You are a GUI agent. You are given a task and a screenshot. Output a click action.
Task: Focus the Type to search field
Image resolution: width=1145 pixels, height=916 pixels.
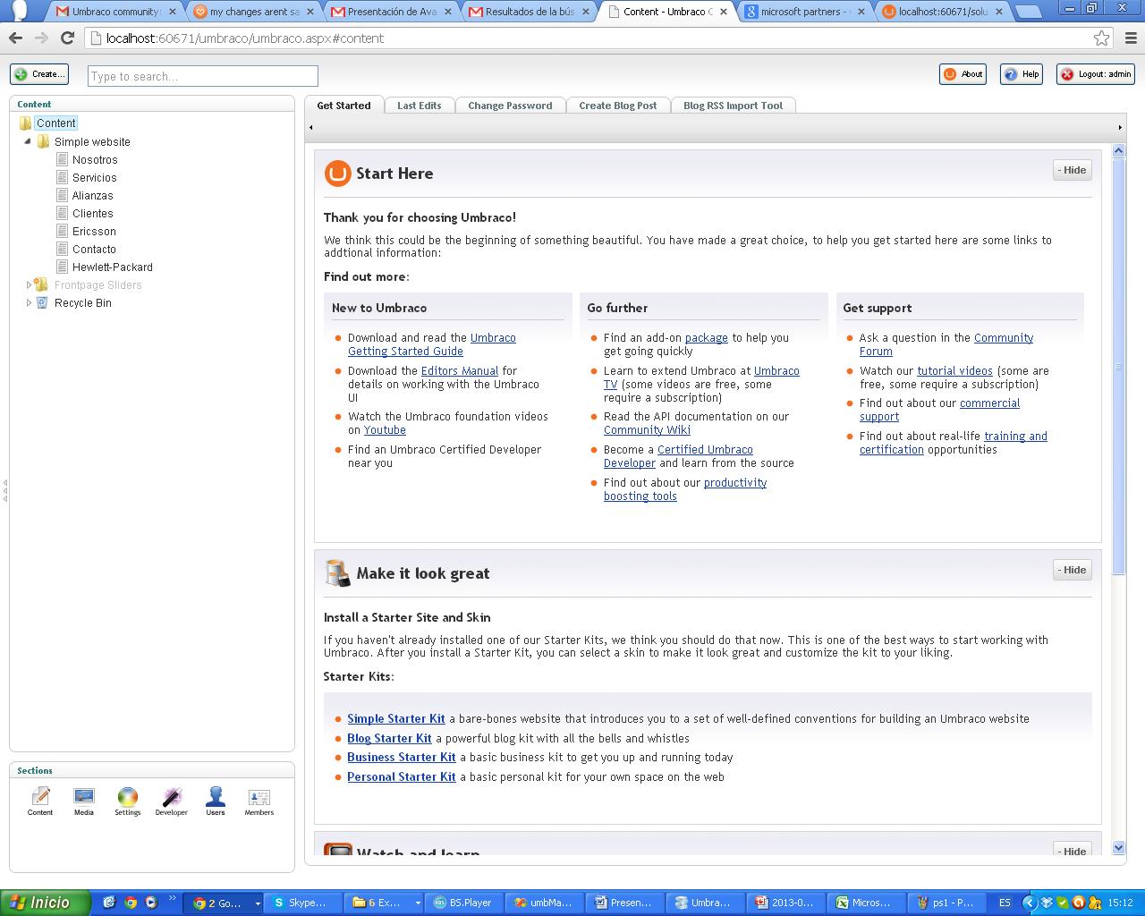203,76
